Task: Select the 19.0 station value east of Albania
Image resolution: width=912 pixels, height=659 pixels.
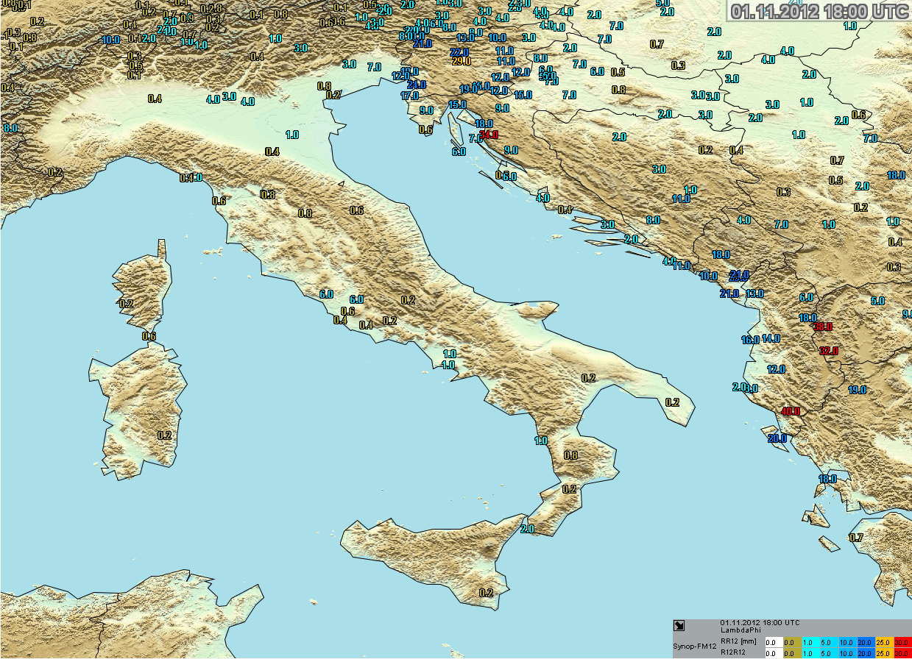Action: (x=857, y=390)
